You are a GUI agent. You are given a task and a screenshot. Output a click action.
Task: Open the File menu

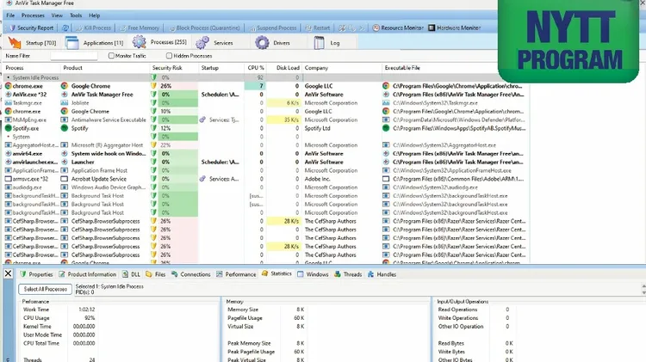10,15
